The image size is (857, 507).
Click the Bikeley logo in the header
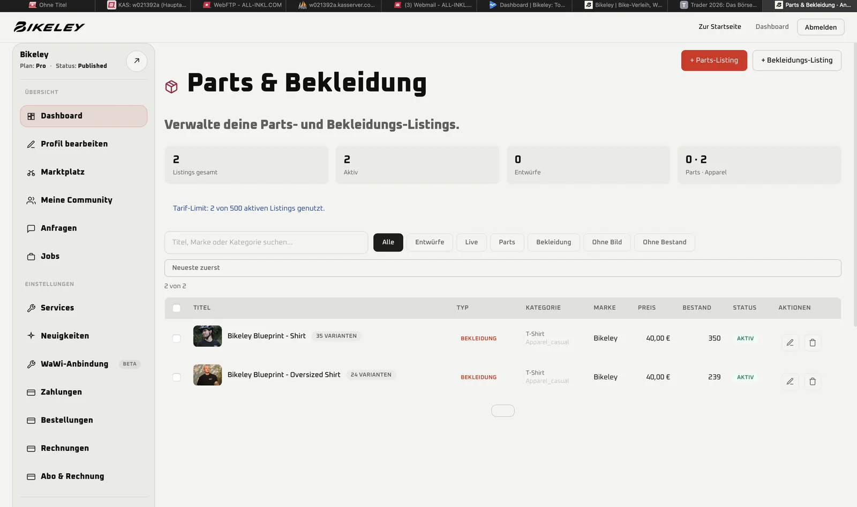click(x=49, y=27)
